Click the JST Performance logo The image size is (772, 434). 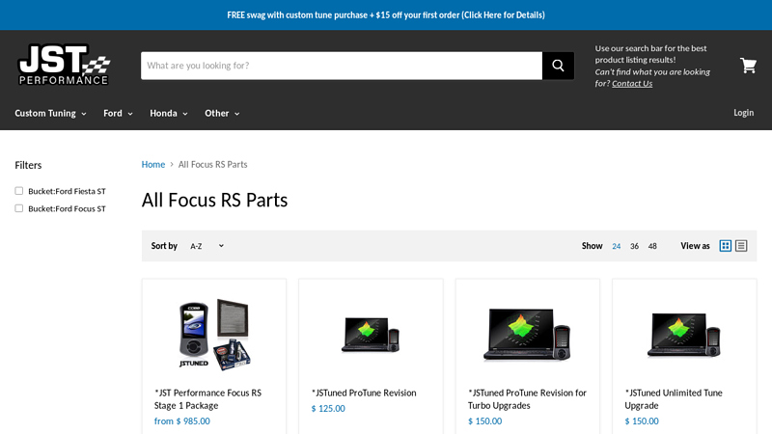pos(64,65)
